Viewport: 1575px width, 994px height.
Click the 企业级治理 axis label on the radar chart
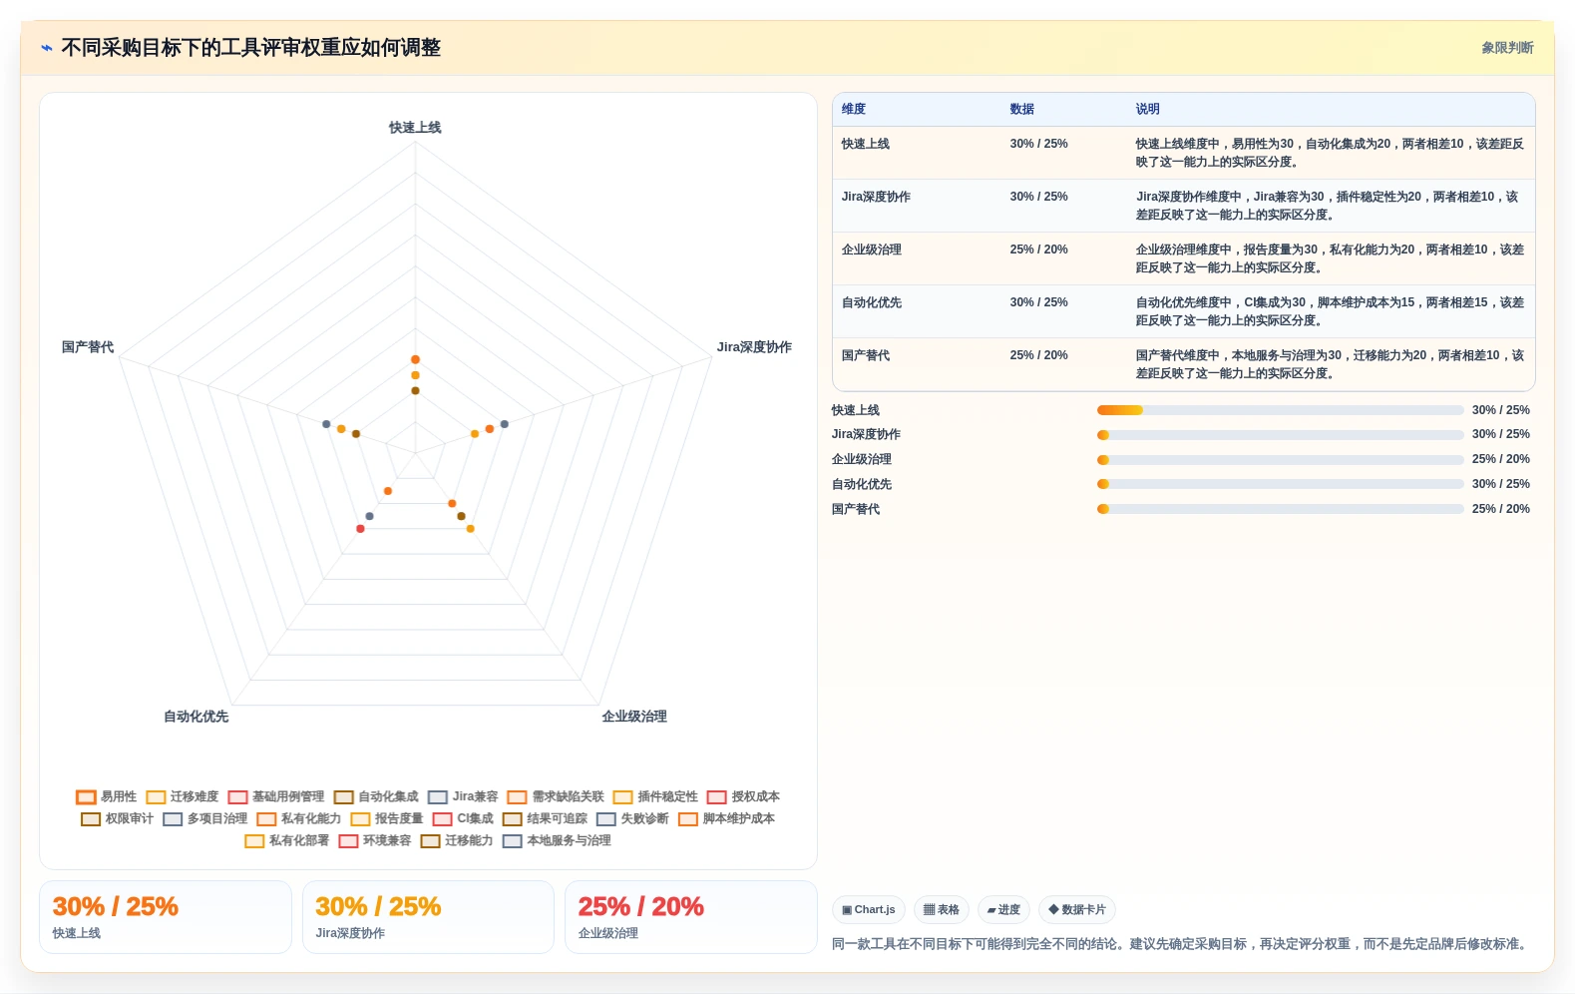634,717
